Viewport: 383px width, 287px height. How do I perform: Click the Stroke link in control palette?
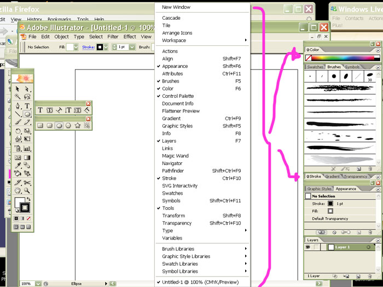(89, 47)
